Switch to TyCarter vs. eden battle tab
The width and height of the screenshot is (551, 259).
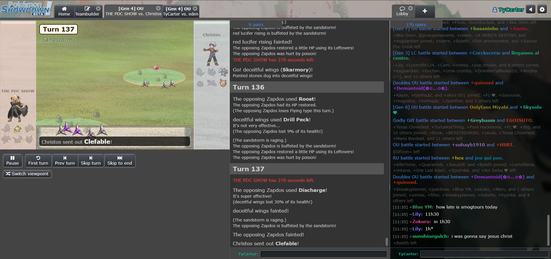181,11
